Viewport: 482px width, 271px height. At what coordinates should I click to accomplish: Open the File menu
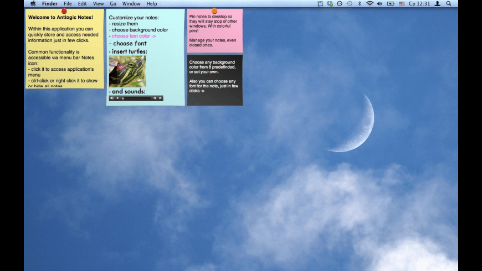[x=68, y=4]
